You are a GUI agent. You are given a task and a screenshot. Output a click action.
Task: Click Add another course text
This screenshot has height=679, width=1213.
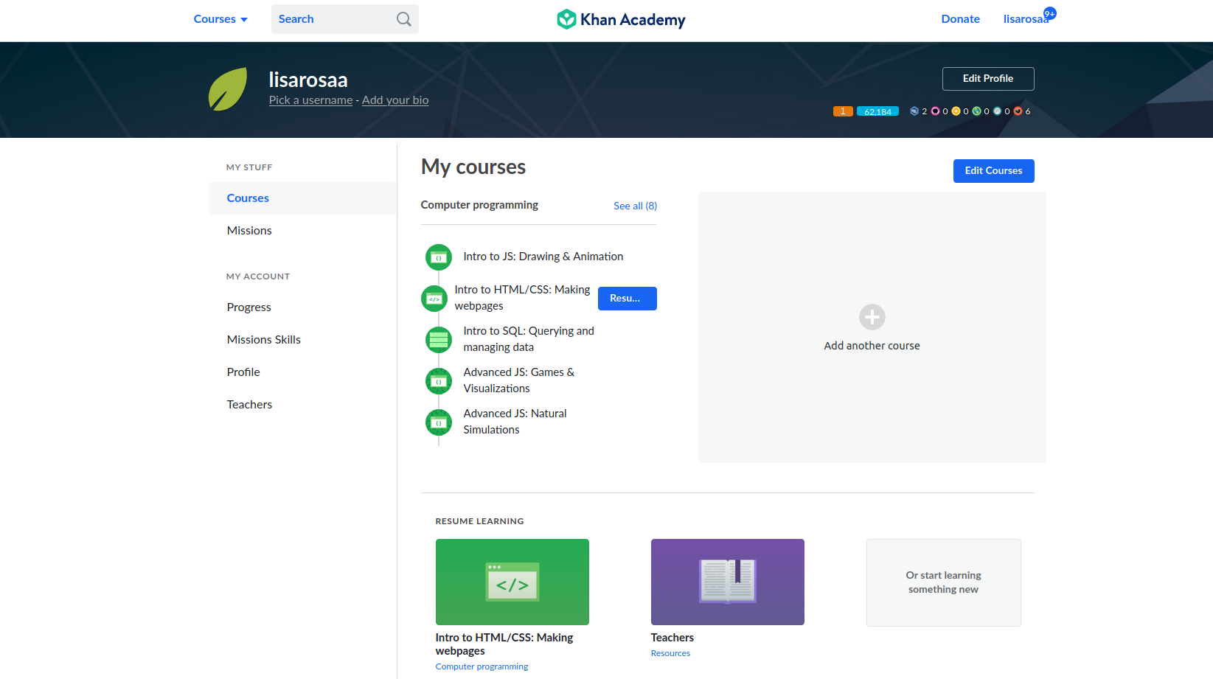tap(872, 346)
